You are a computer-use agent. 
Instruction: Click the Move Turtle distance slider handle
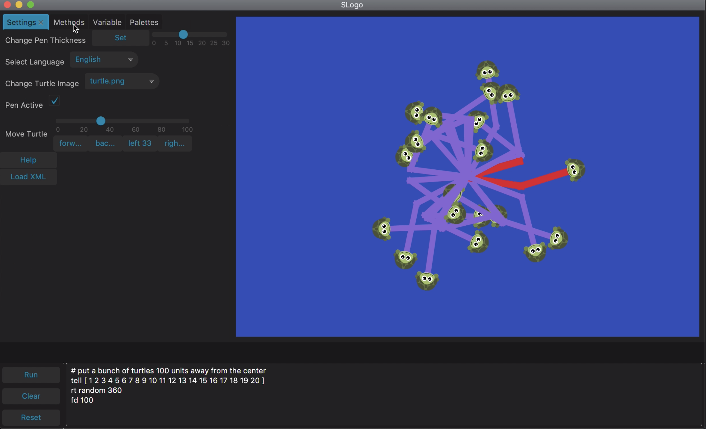[x=101, y=121]
